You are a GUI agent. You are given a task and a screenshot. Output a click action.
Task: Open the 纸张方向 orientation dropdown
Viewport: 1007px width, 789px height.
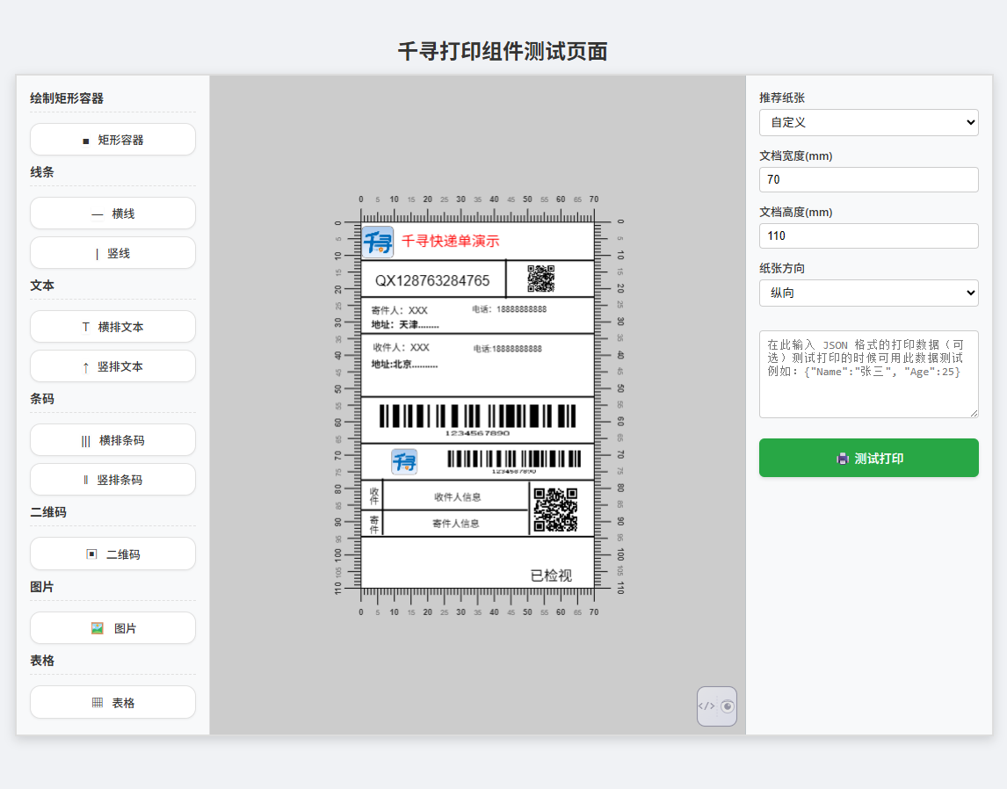point(868,293)
